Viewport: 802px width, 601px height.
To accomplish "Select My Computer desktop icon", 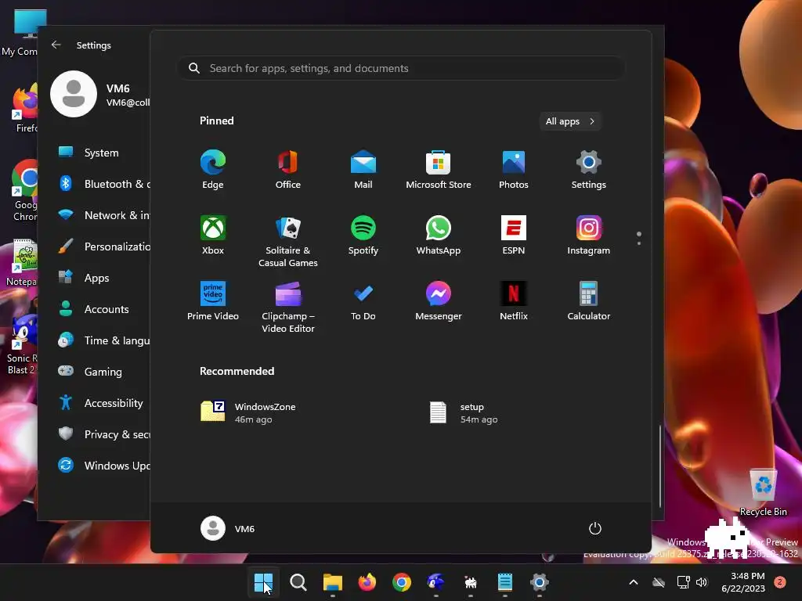I will (x=20, y=33).
